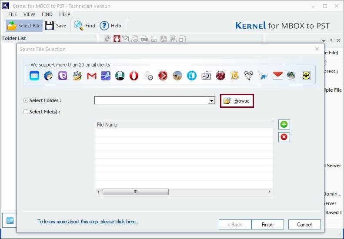
Task: Click the file list scroll left arrow
Action: coord(98,192)
